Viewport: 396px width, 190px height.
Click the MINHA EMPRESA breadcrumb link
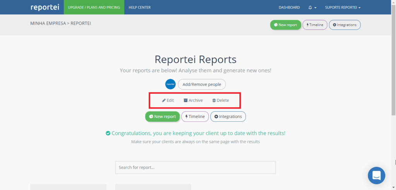(48, 24)
